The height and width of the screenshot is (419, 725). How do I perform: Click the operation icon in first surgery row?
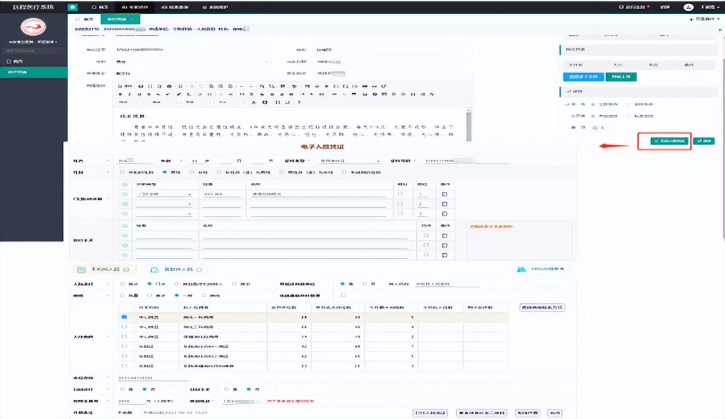pos(444,236)
